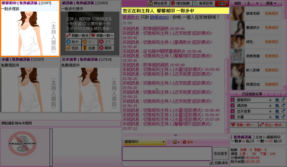This screenshot has width=287, height=167.
Task: Click 停止一對多 button
Action: click(272, 125)
